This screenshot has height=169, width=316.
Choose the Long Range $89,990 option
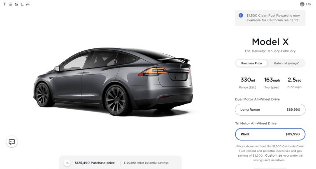[270, 110]
